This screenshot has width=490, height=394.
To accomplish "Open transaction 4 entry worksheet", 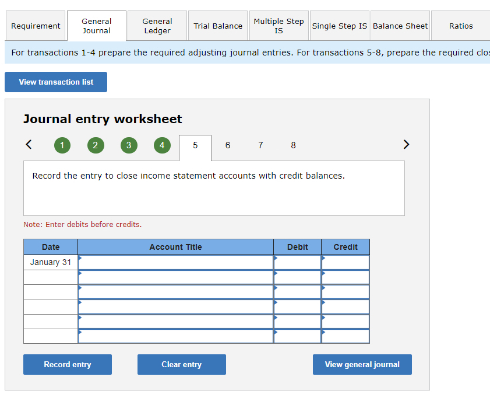I will pos(162,145).
